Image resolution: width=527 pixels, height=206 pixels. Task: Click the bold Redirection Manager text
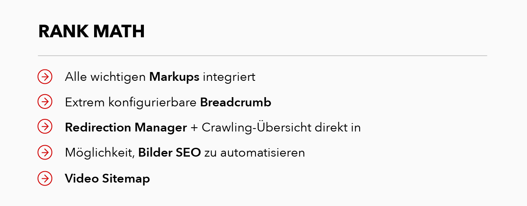[125, 128]
